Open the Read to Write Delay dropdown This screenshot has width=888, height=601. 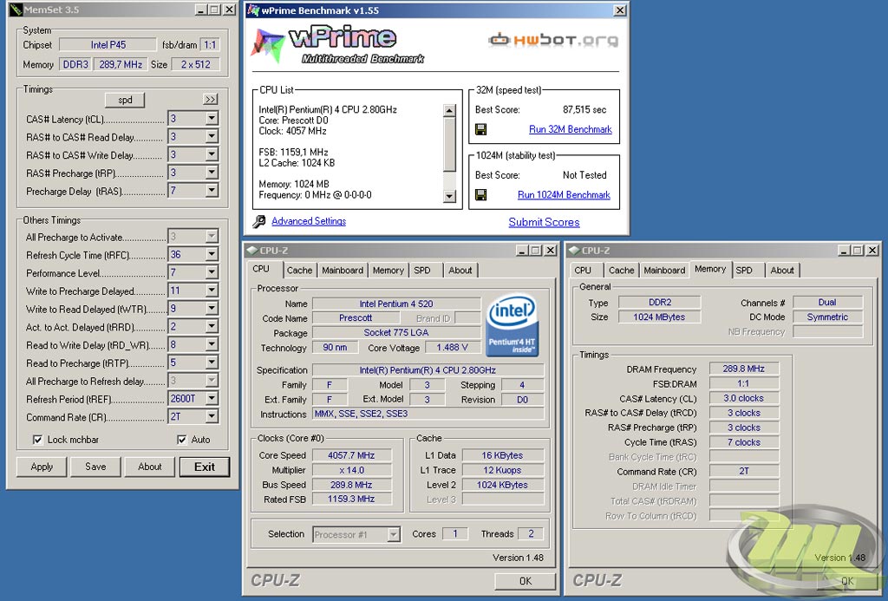click(212, 344)
